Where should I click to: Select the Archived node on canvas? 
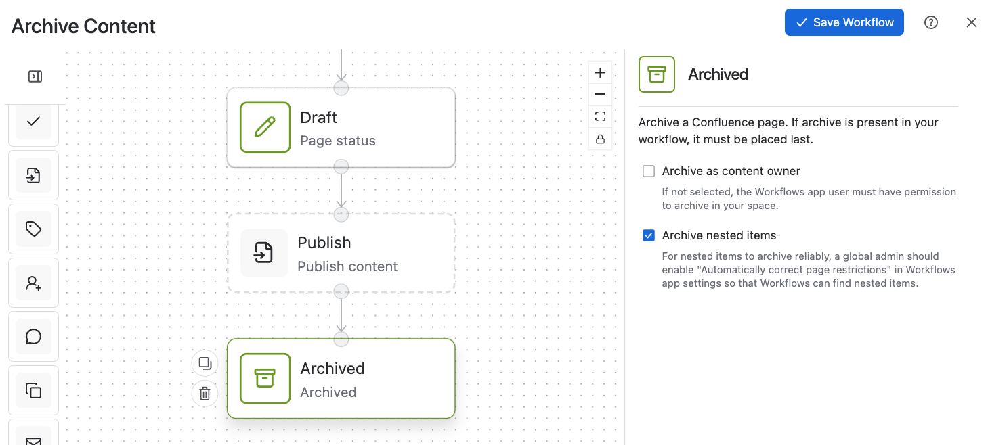[x=341, y=378]
